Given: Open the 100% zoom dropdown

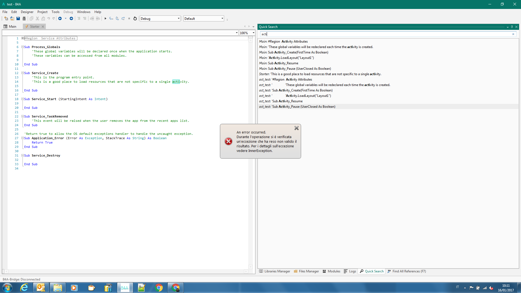Looking at the screenshot, I should tap(253, 33).
